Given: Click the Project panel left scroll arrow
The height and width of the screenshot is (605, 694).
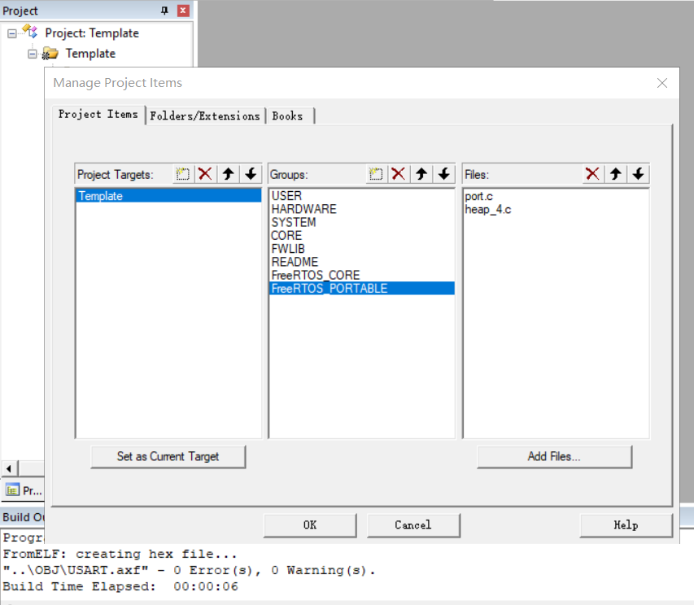Looking at the screenshot, I should tap(9, 468).
